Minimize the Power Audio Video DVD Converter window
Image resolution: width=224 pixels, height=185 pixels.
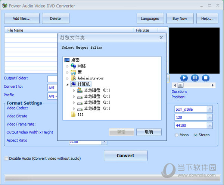coord(202,6)
